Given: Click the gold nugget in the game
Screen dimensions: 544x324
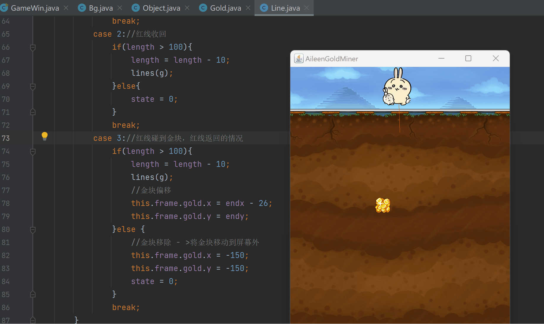Looking at the screenshot, I should (x=383, y=205).
